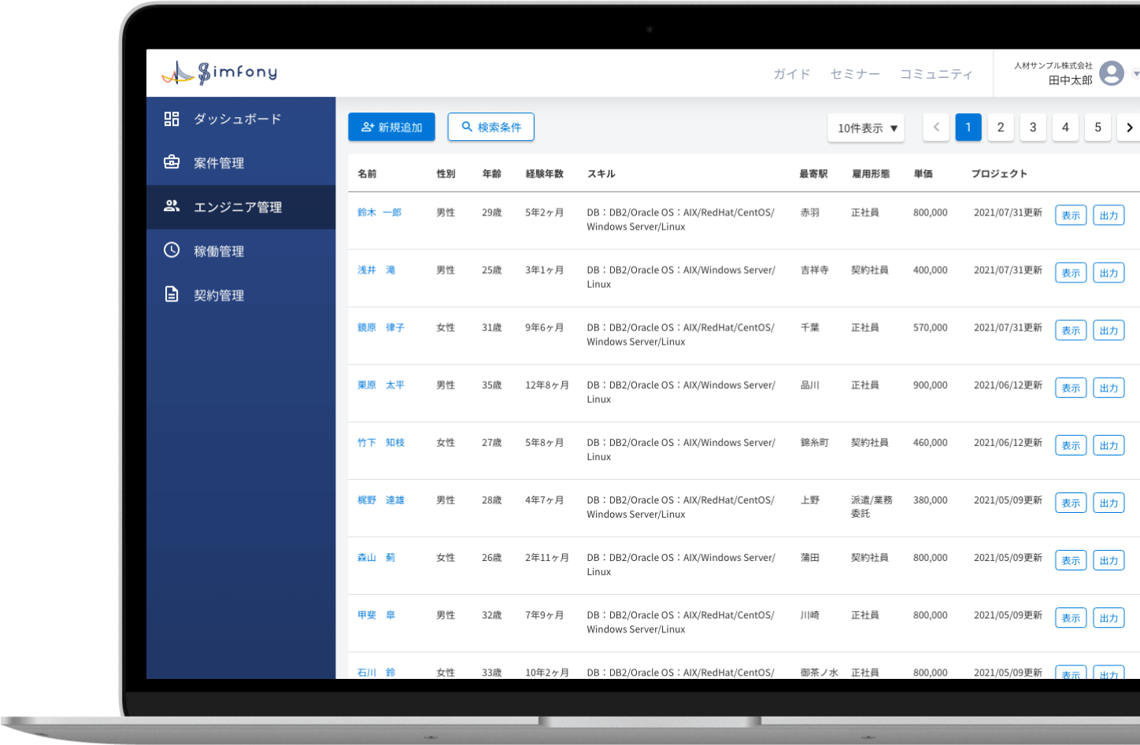Open 稼働管理 using its clock icon

171,251
